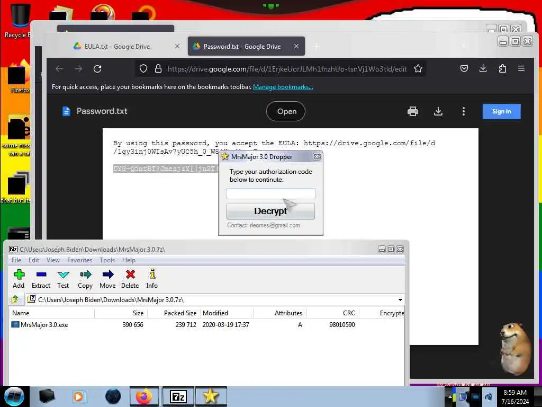Image resolution: width=542 pixels, height=407 pixels.
Task: Sort by Packed Size column header
Action: (174, 313)
